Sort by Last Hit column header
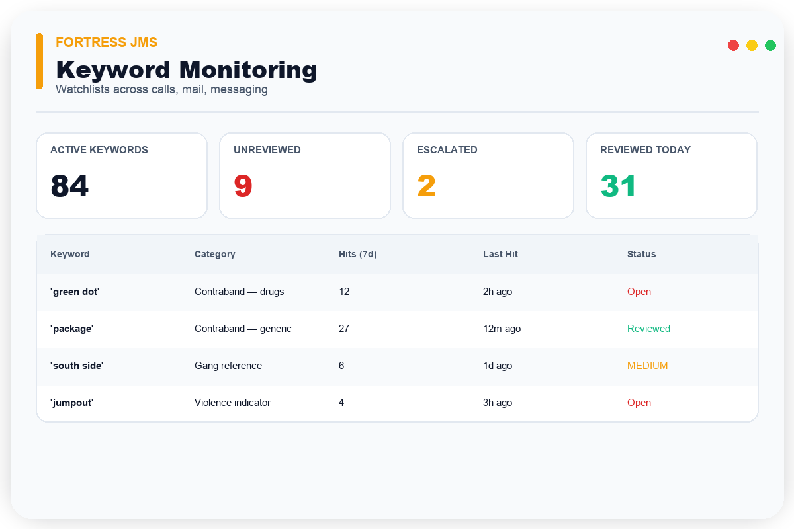The width and height of the screenshot is (794, 529). (x=500, y=254)
